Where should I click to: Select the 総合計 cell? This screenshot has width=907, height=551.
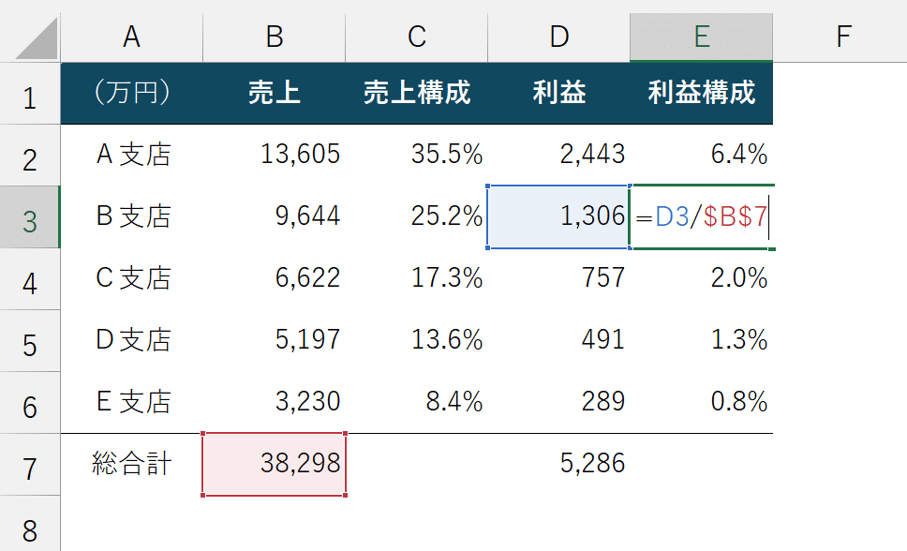pos(132,465)
